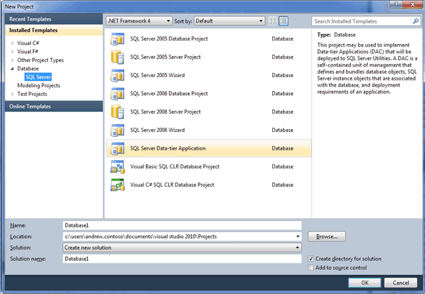The image size is (425, 294).
Task: Click Visual C# label in tree
Action: (x=28, y=43)
